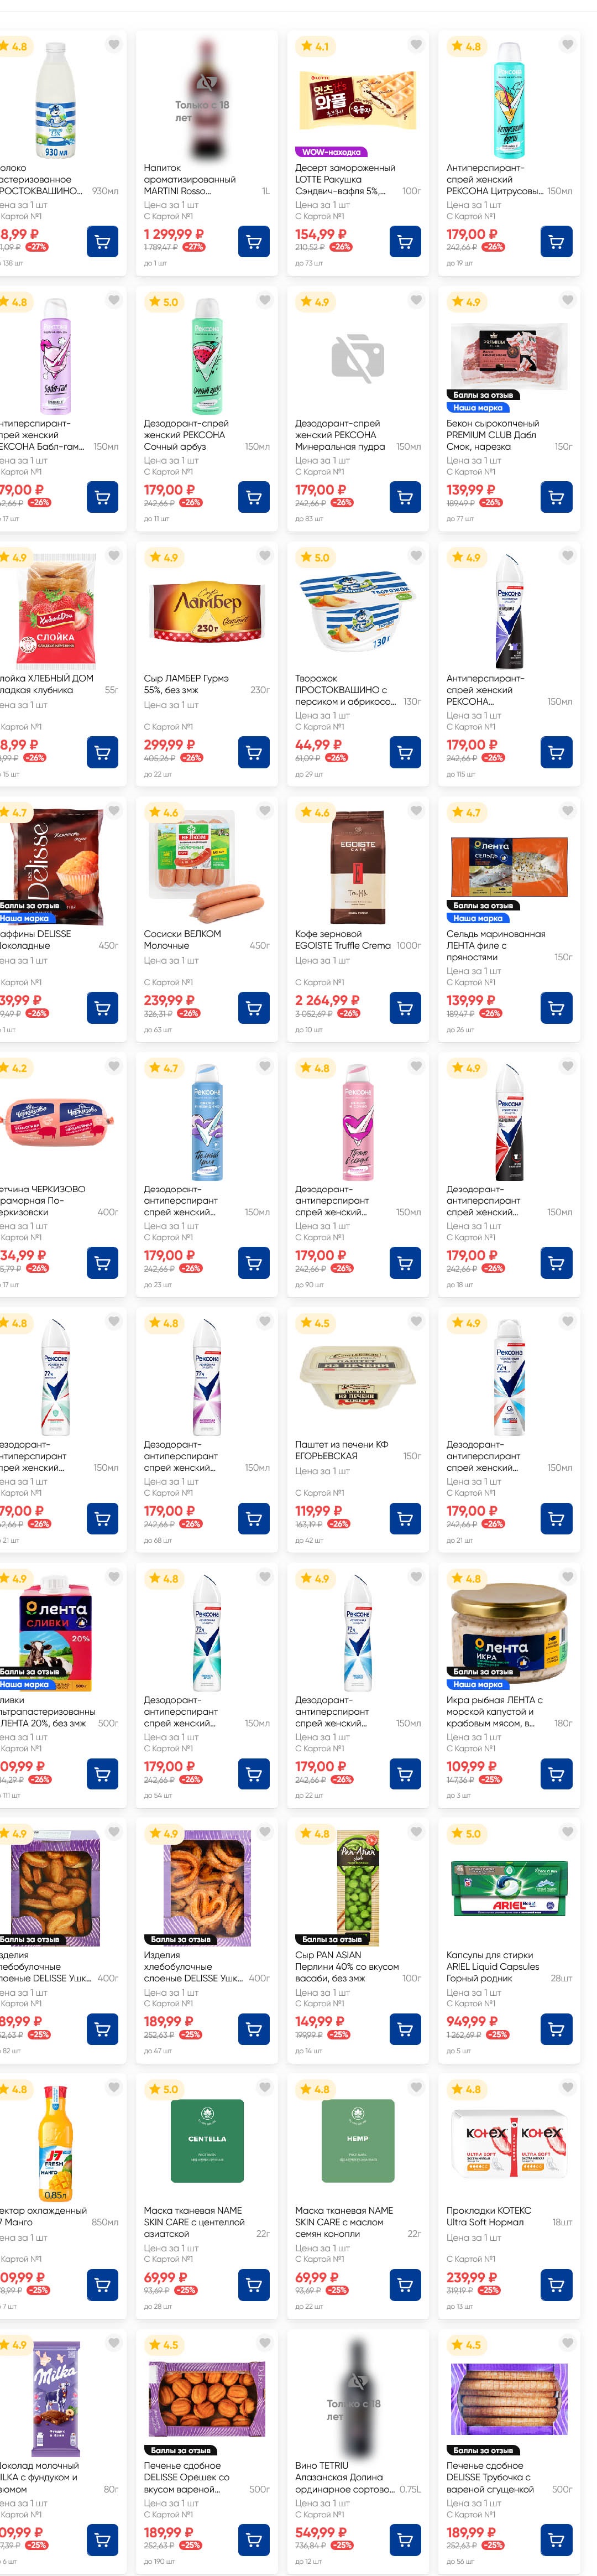The image size is (597, 2576).
Task: Add EGOISTE Truffle Crema coffee to cart
Action: click(404, 1008)
